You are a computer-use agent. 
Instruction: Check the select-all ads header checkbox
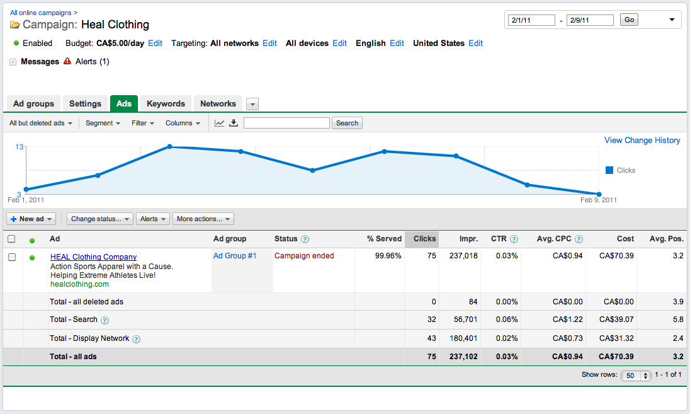point(11,239)
